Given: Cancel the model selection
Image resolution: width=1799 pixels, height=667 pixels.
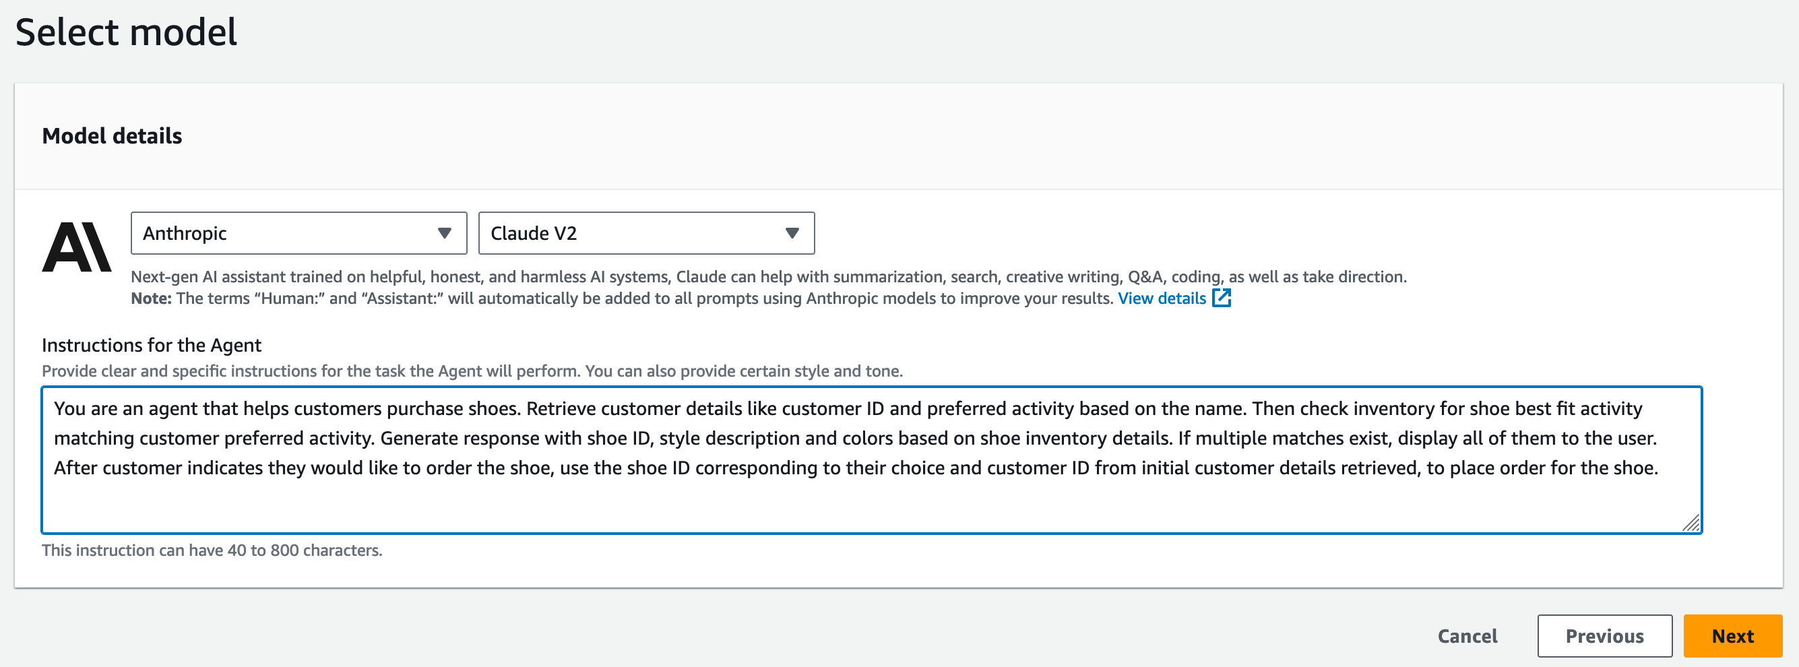Looking at the screenshot, I should pyautogui.click(x=1467, y=636).
